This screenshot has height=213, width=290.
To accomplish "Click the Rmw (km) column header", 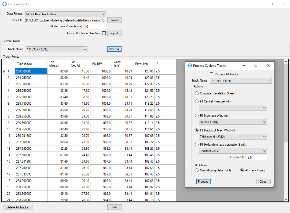I will point(144,64).
